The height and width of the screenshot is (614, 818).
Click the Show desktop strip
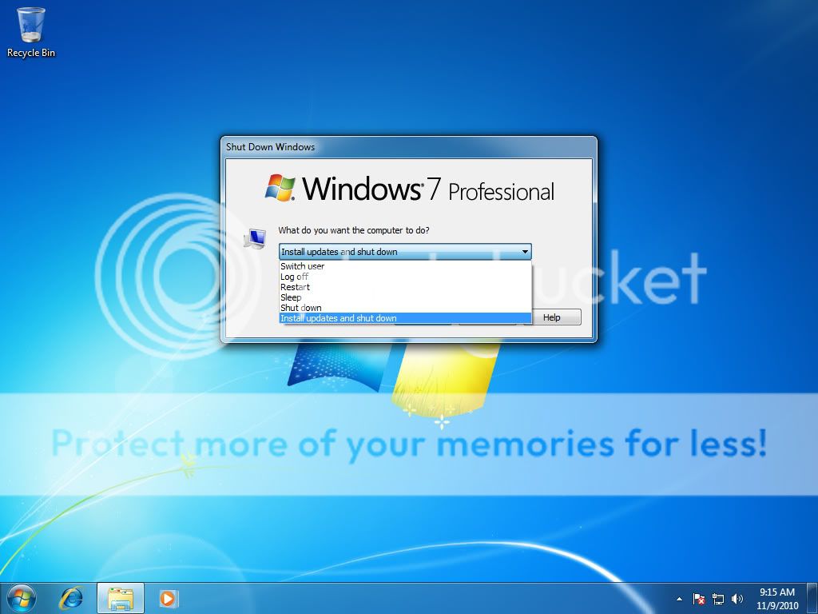pyautogui.click(x=812, y=599)
